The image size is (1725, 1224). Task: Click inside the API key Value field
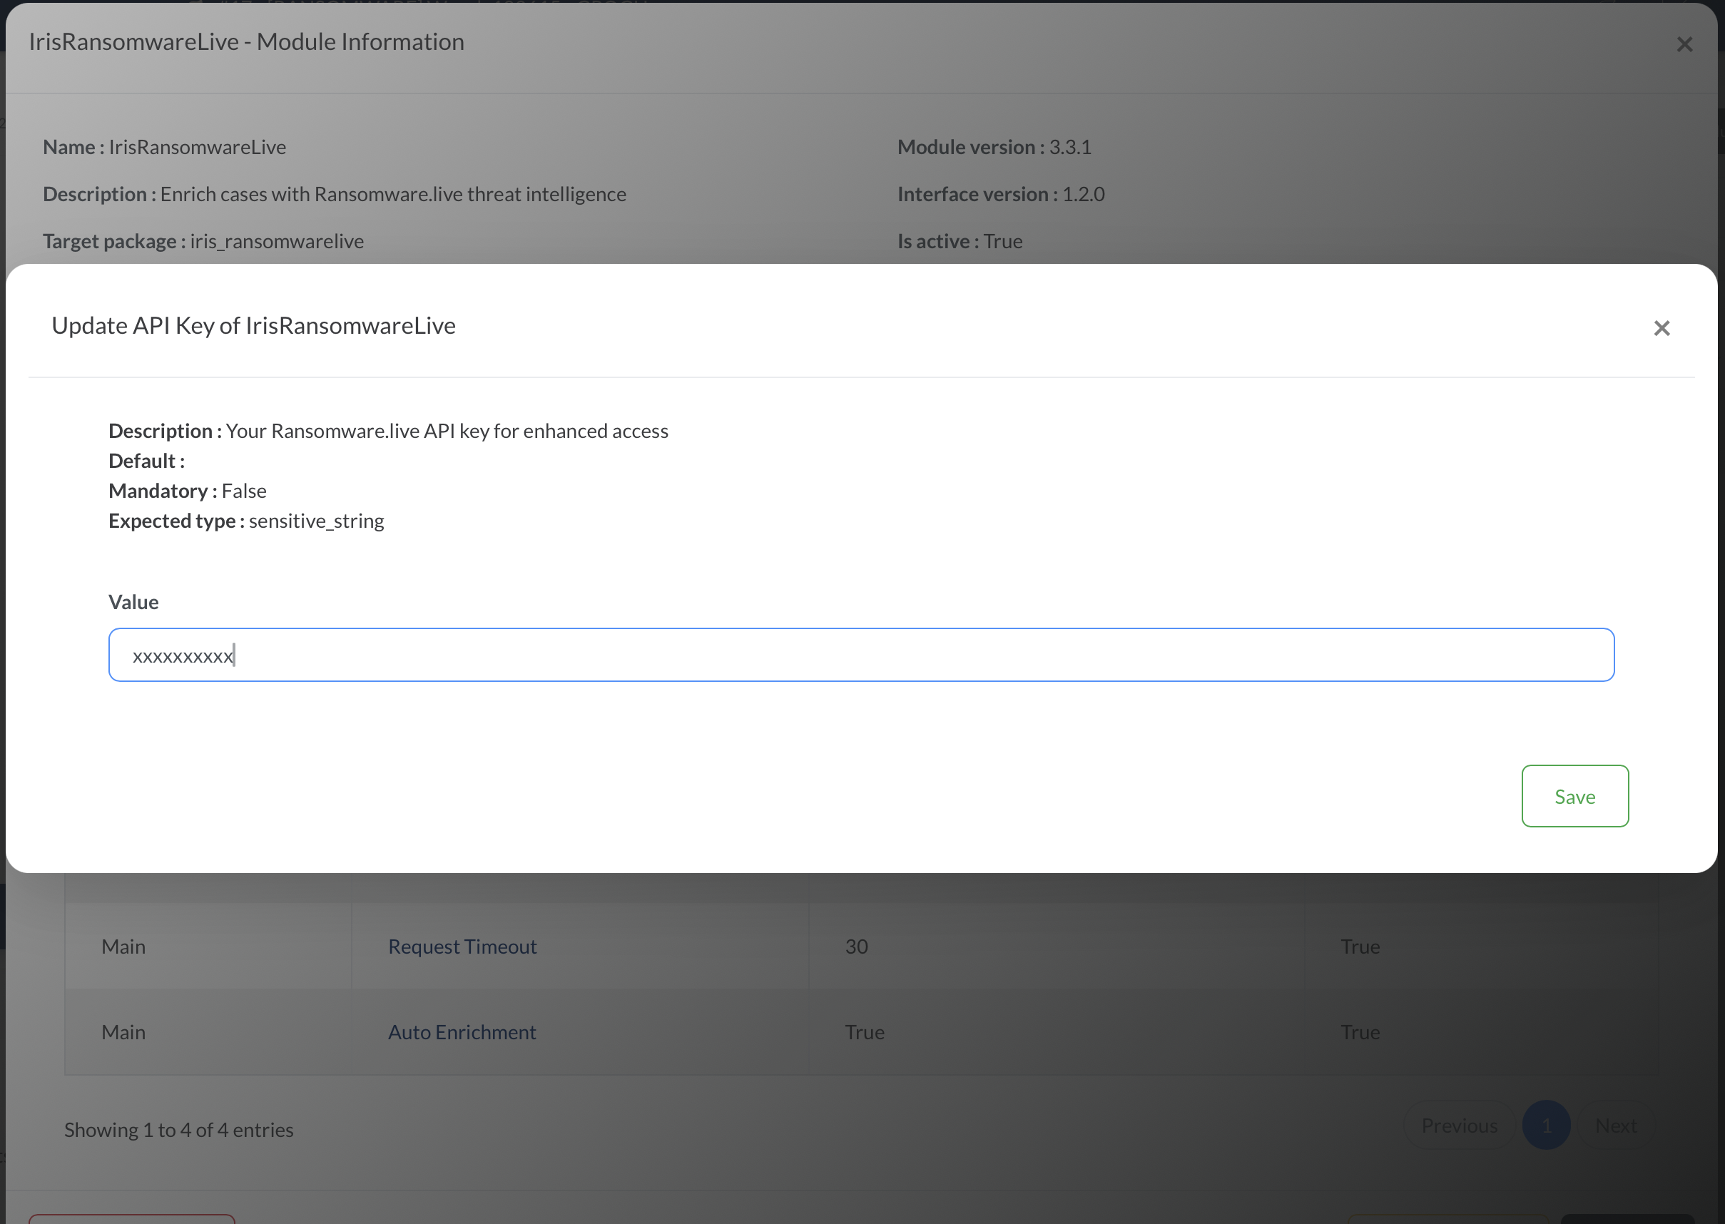click(859, 654)
